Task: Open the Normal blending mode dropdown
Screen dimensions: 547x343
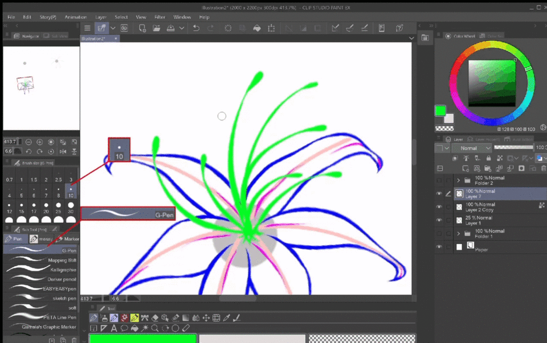Action: pyautogui.click(x=471, y=148)
